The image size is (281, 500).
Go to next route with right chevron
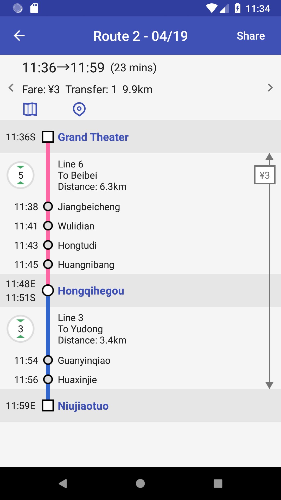point(270,88)
